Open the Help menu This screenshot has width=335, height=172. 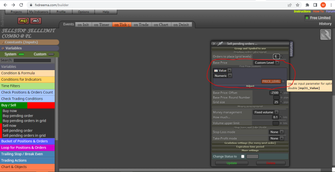tap(106, 12)
